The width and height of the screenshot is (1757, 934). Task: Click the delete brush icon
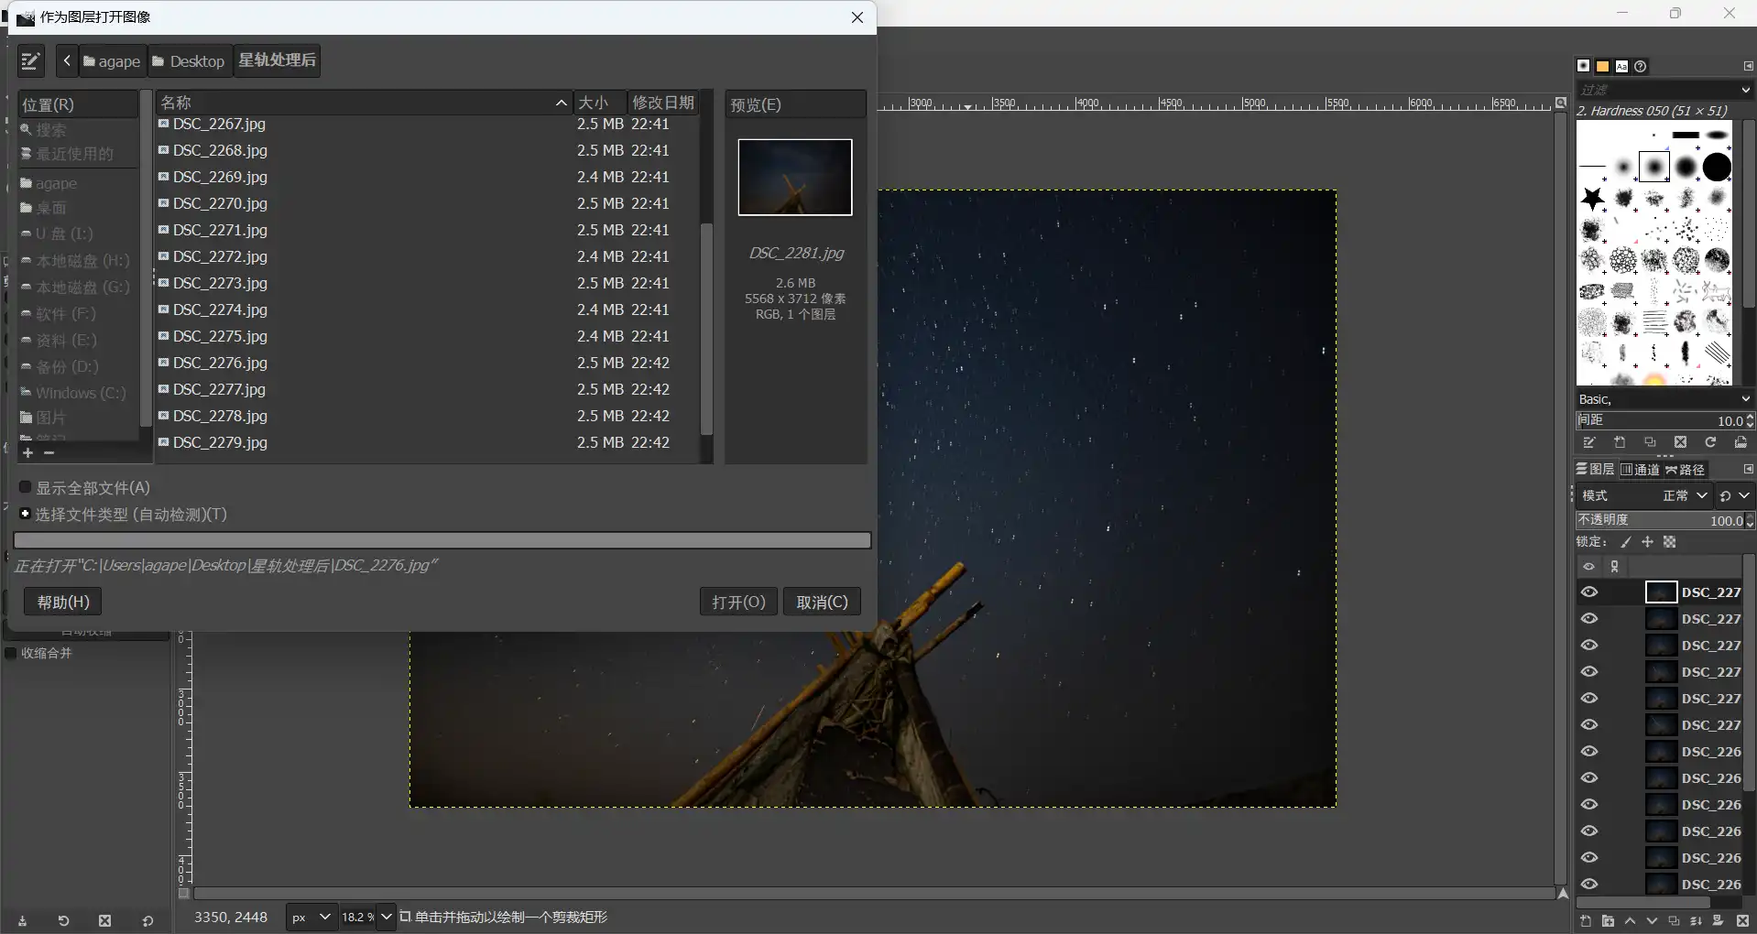coord(1680,443)
